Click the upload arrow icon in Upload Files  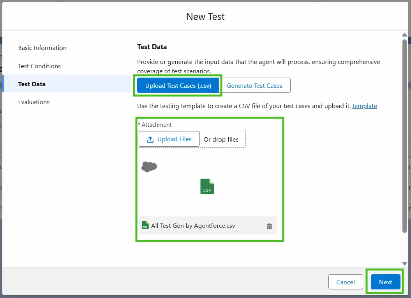pyautogui.click(x=150, y=139)
